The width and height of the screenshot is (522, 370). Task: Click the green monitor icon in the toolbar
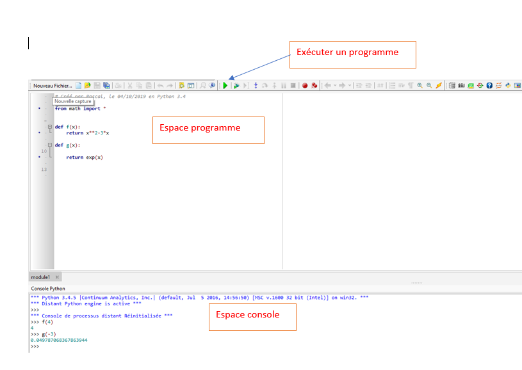pyautogui.click(x=471, y=86)
